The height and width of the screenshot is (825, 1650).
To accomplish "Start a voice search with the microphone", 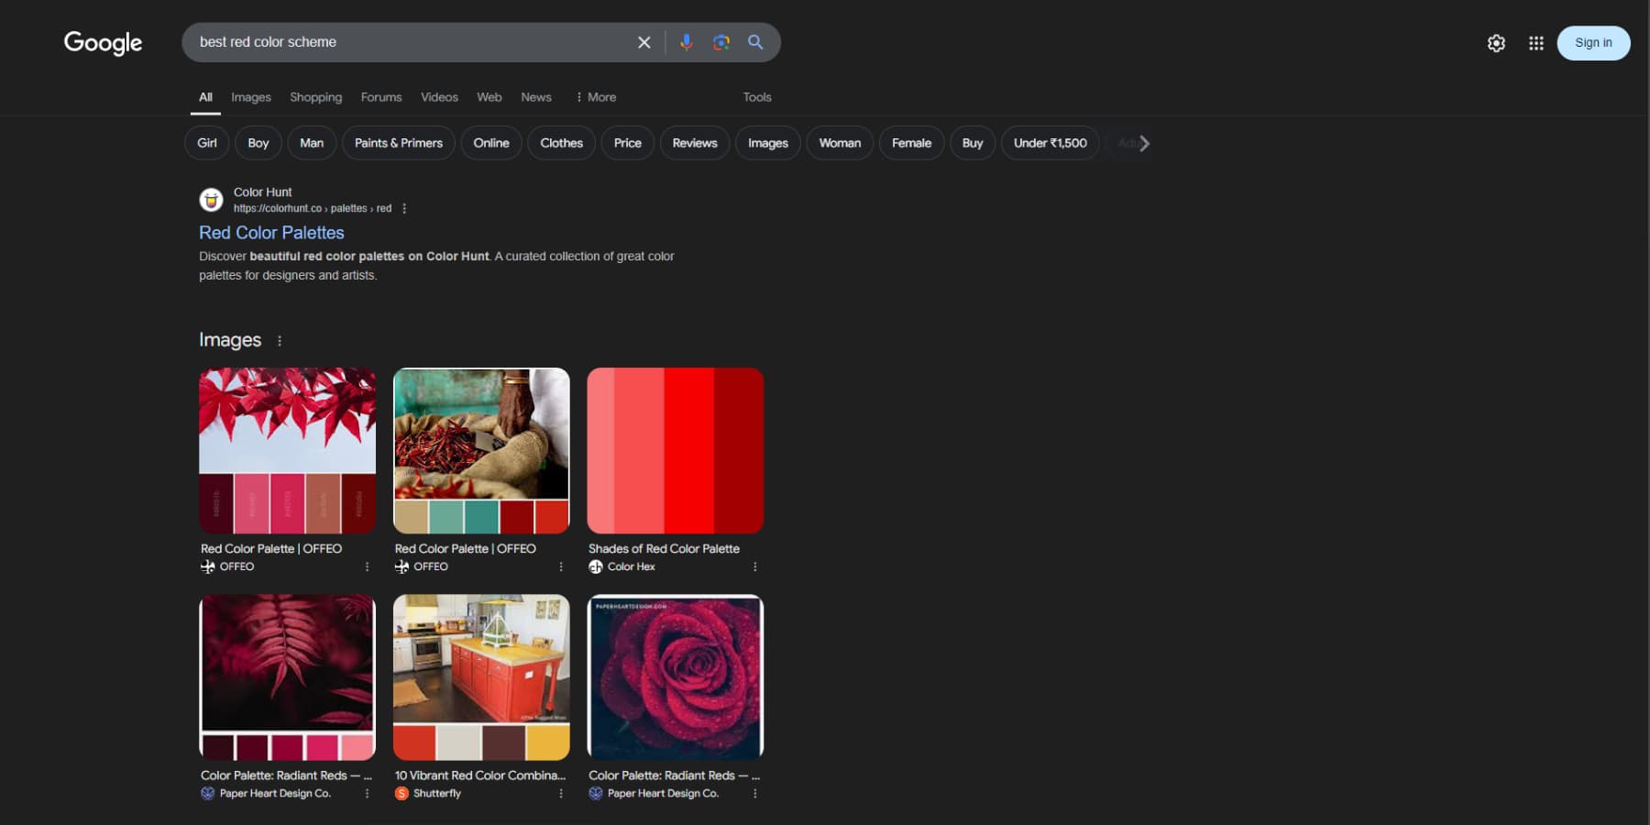I will 686,41.
